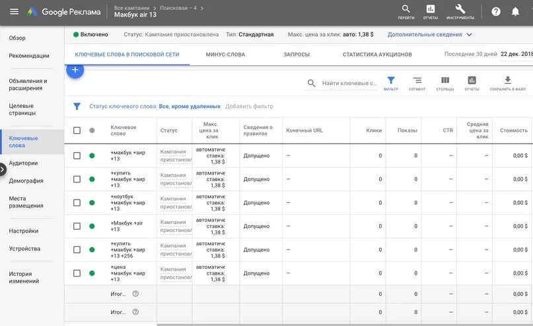Click green status dot for +цена +макбук row
Image resolution: width=533 pixels, height=326 pixels.
(92, 273)
